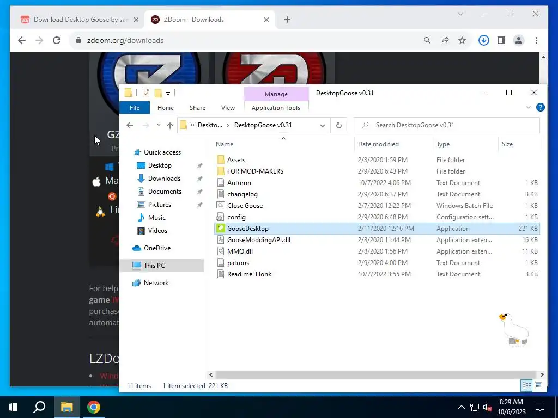Select Close Goose batch file
The image size is (558, 418).
377,205
